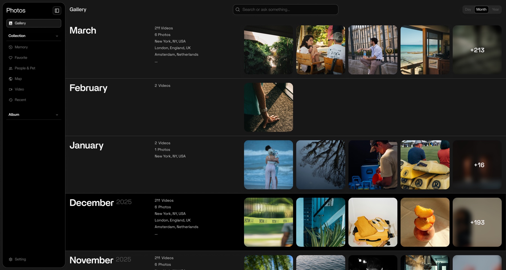506x270 pixels.
Task: Click the February month heading
Action: 88,88
